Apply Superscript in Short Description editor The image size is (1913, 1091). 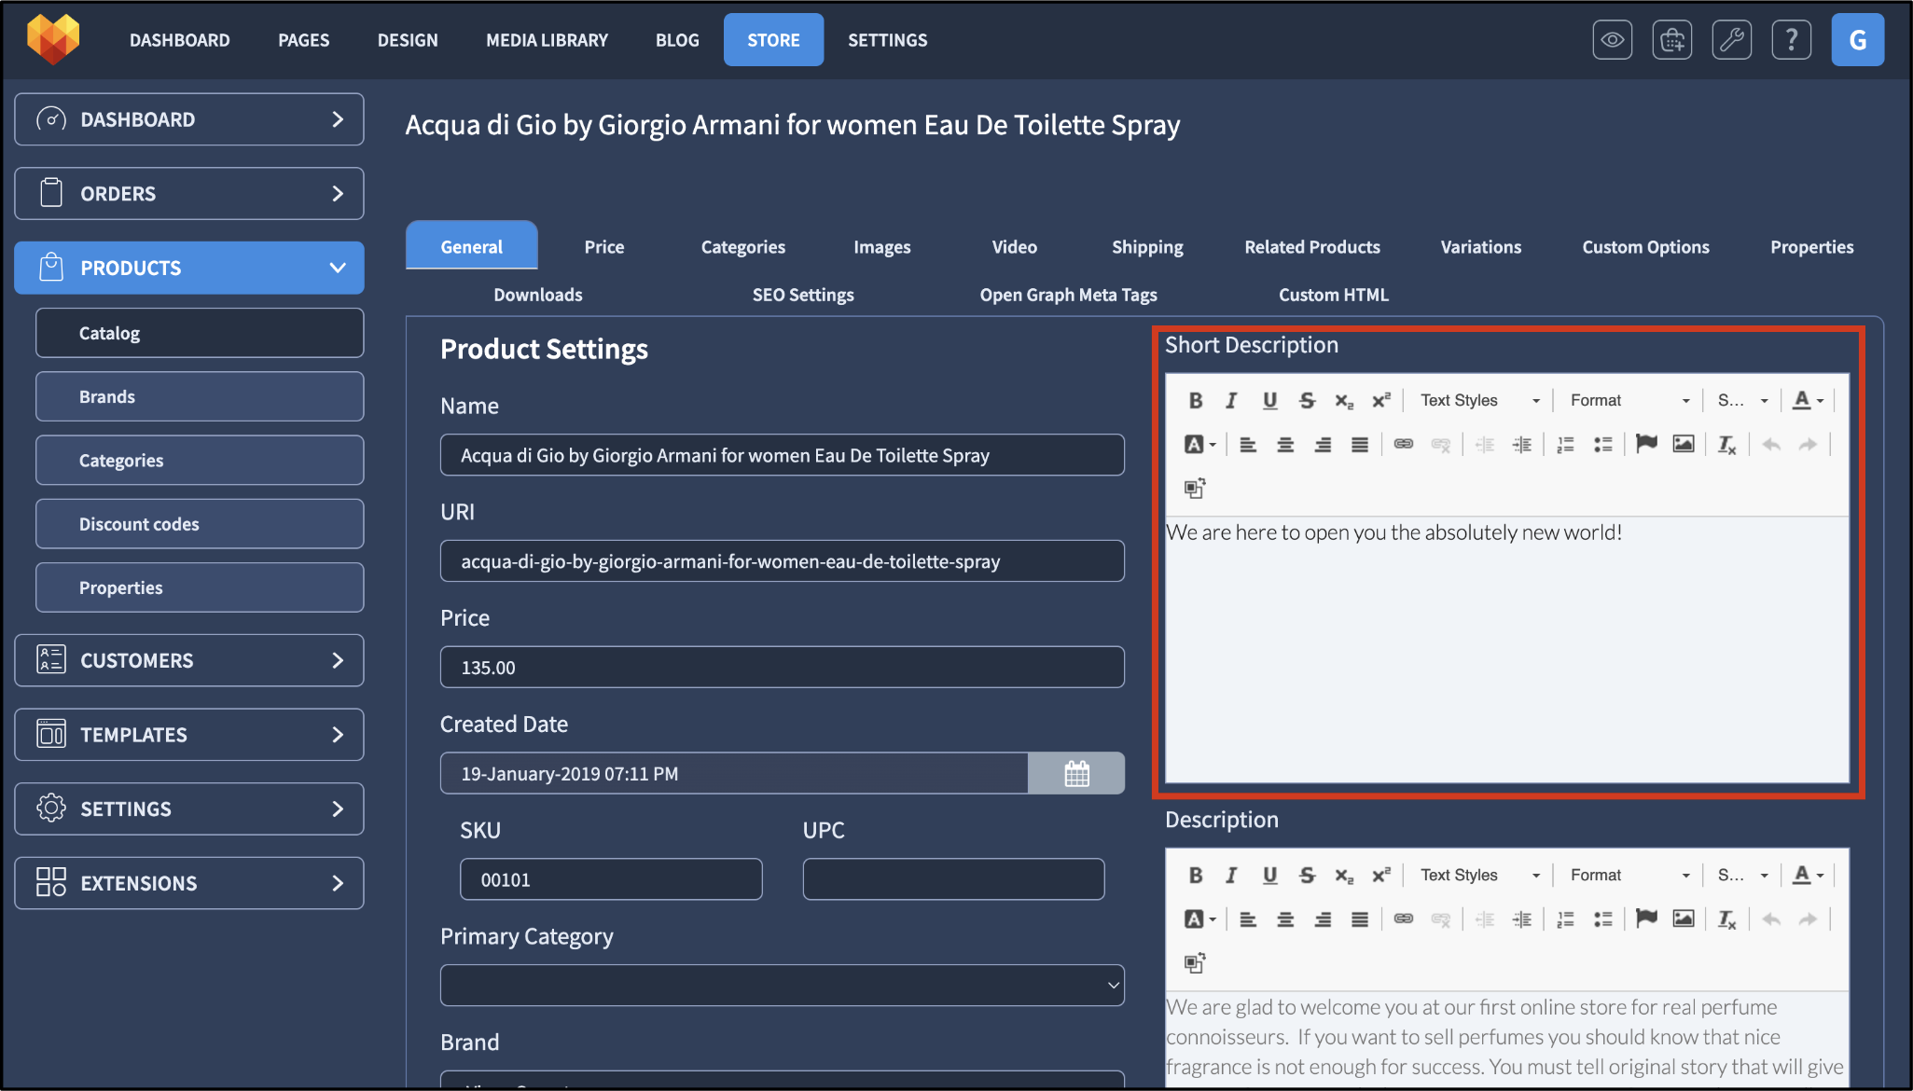[x=1381, y=401]
